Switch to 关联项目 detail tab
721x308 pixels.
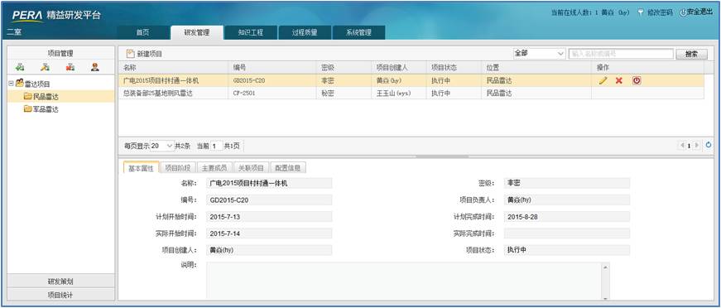[251, 168]
